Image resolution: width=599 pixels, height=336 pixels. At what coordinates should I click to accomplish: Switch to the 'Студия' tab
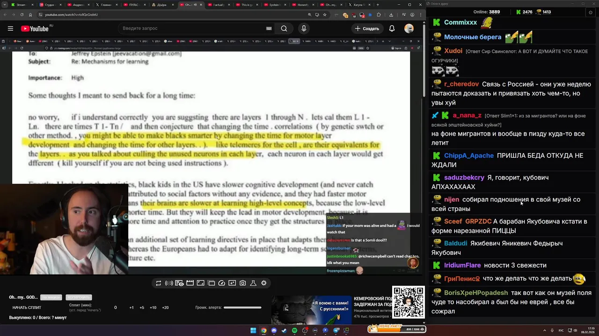(x=50, y=5)
